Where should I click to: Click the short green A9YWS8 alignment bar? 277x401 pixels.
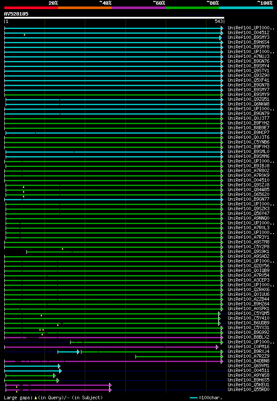pos(31,375)
